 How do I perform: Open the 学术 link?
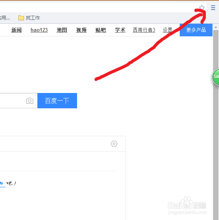tap(120, 30)
